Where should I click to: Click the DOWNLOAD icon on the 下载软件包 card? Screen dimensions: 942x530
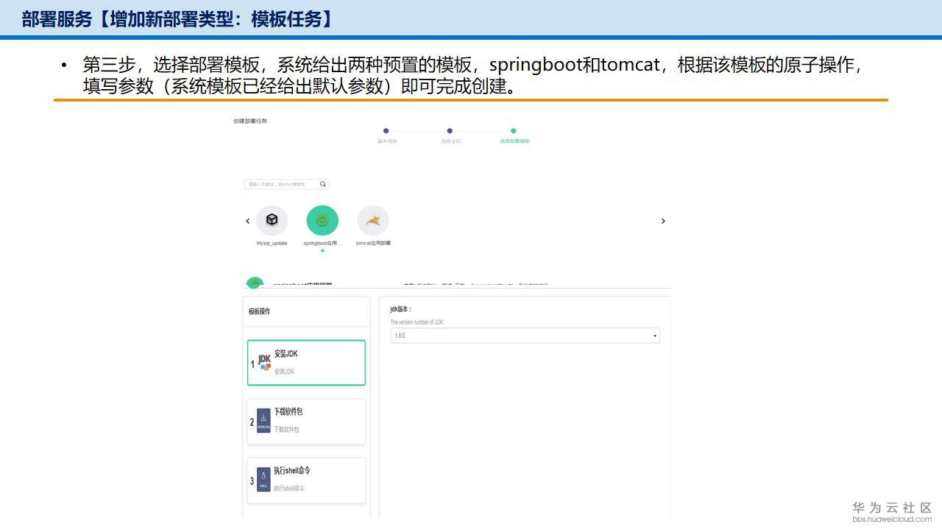[x=262, y=422]
